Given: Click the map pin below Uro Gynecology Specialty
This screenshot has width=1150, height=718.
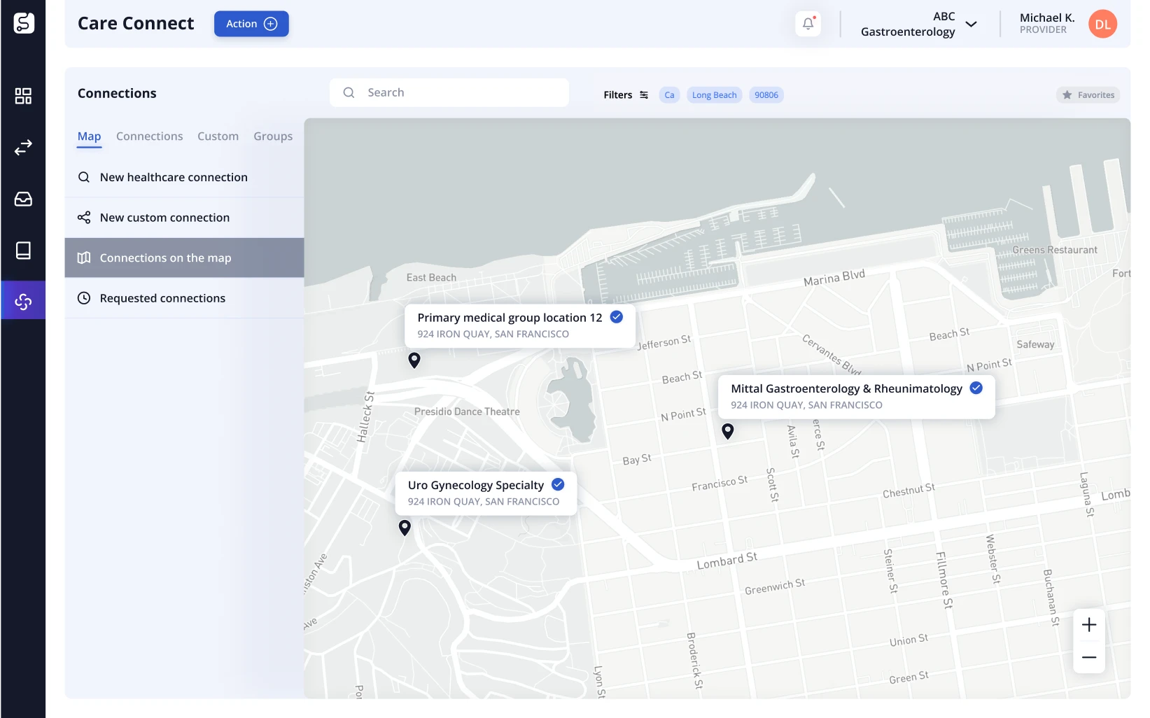Looking at the screenshot, I should (405, 528).
